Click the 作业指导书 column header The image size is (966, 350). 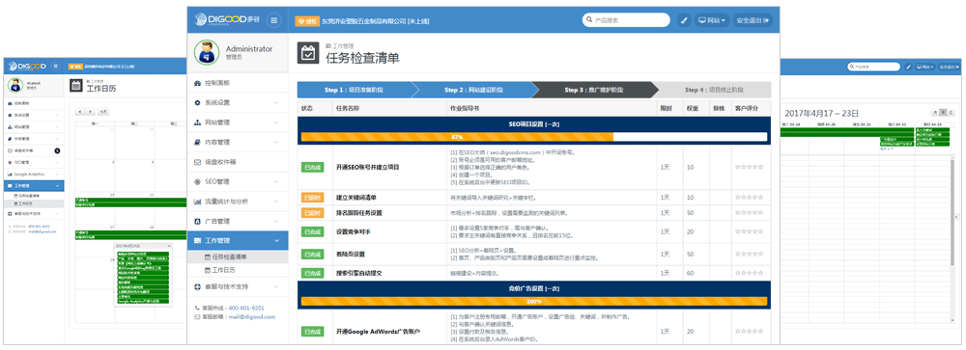point(466,108)
